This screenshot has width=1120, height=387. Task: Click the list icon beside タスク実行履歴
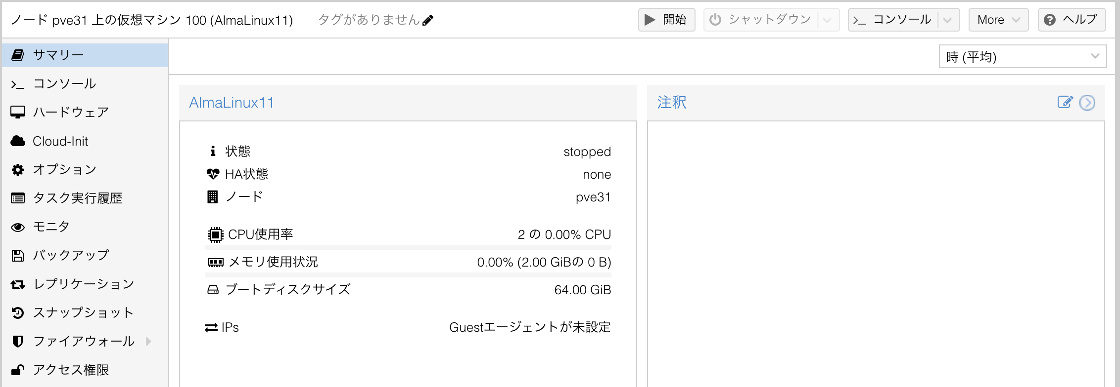click(18, 198)
